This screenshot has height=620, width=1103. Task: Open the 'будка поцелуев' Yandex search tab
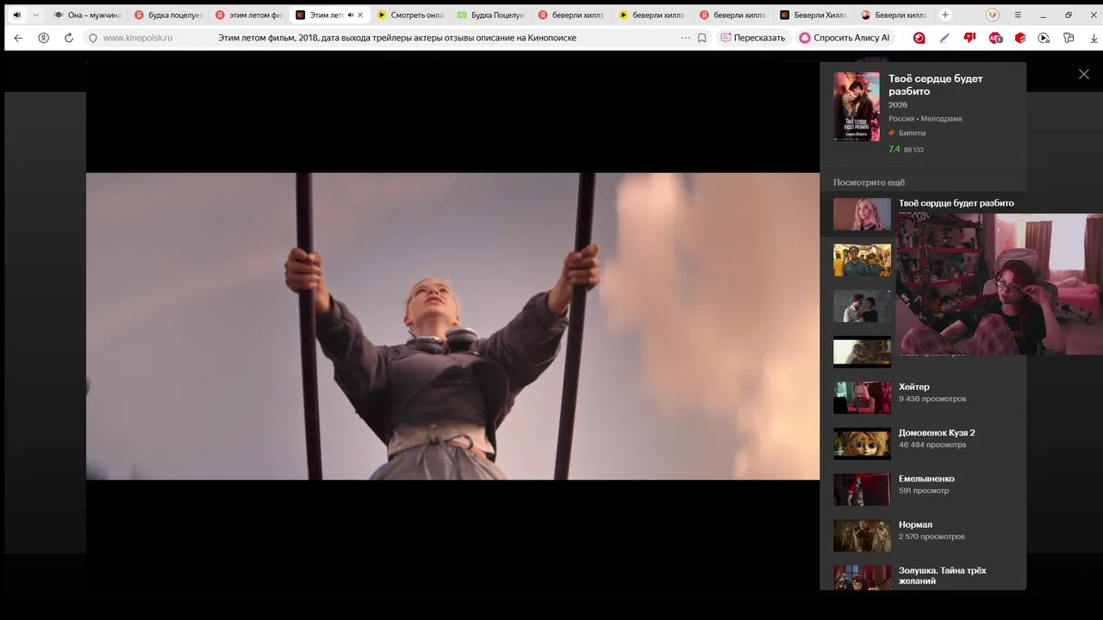pyautogui.click(x=167, y=15)
